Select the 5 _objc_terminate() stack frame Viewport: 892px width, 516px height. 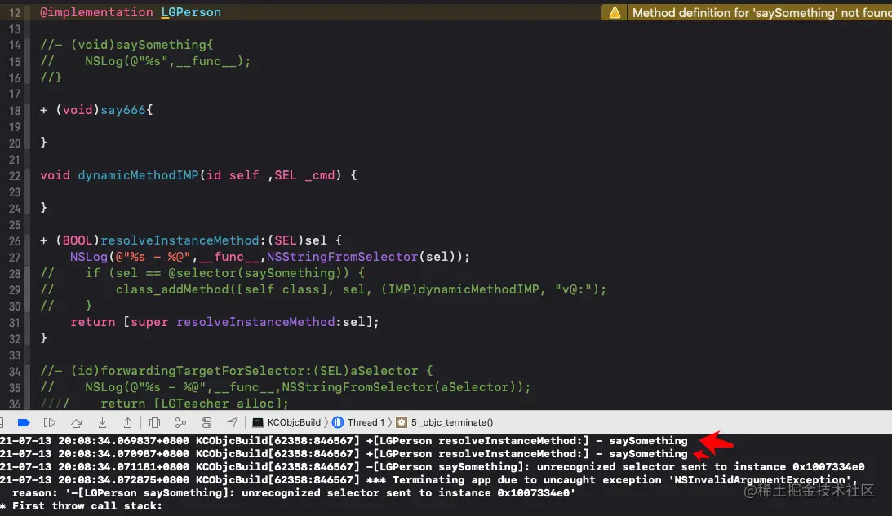coord(445,422)
